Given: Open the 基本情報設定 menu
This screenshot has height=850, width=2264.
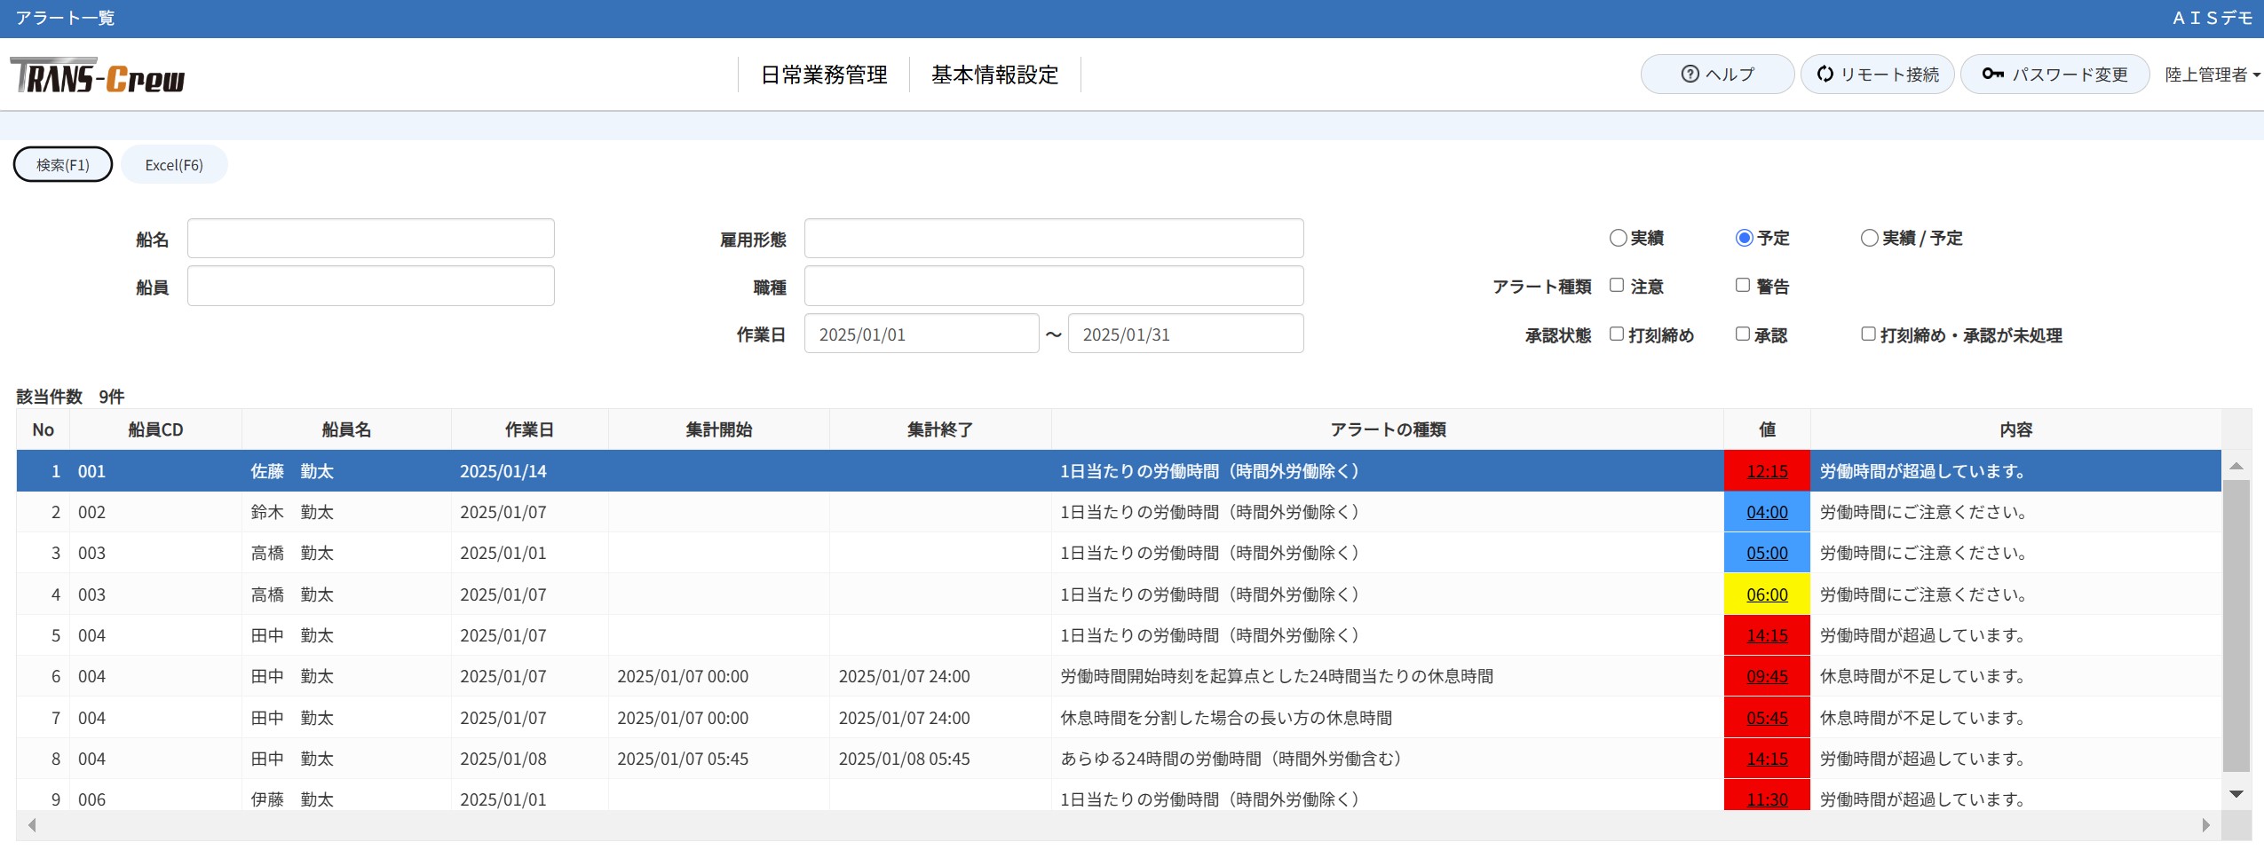Looking at the screenshot, I should point(994,75).
